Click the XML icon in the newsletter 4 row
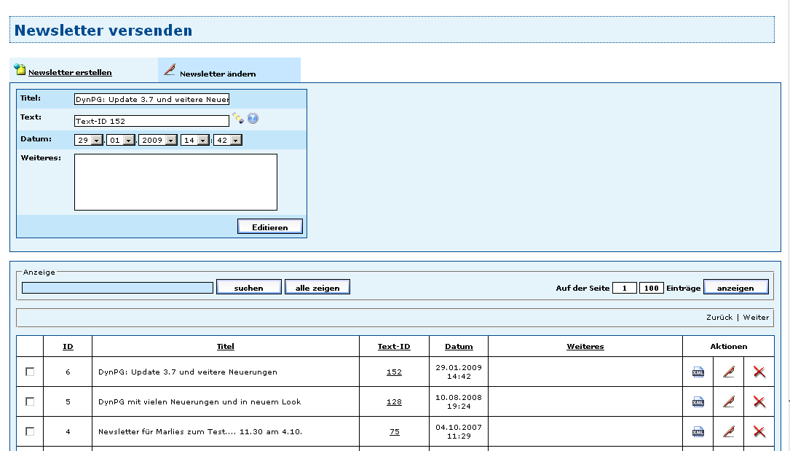The width and height of the screenshot is (790, 451). (x=698, y=431)
